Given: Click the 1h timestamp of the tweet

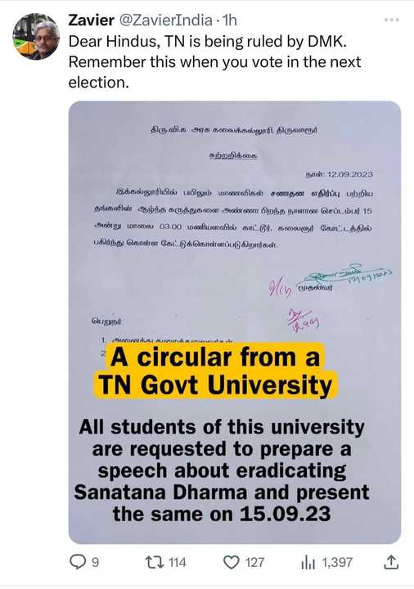Looking at the screenshot, I should pyautogui.click(x=230, y=20).
